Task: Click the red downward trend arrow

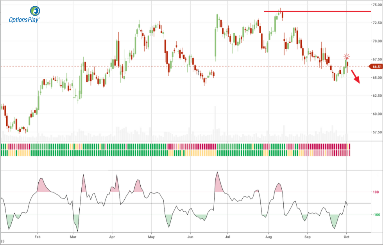Action: coord(355,76)
